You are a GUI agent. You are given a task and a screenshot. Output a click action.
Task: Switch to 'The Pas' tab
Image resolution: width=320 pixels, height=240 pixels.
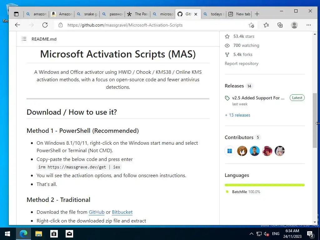[x=137, y=14]
